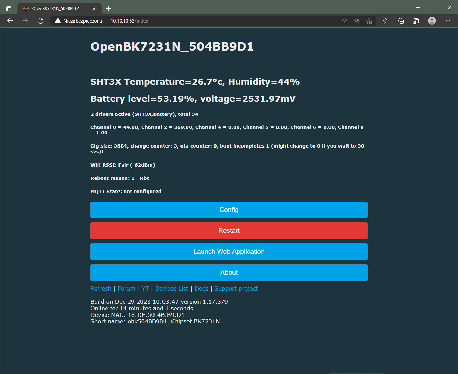Open the Docs link

point(201,288)
